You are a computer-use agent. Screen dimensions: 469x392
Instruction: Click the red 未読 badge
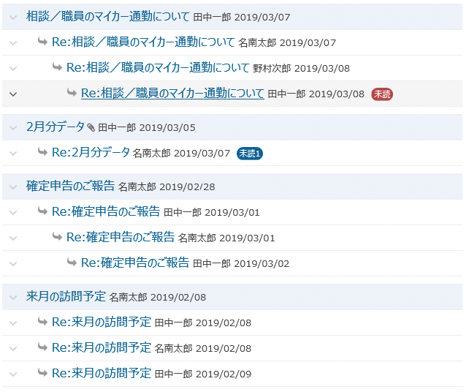tap(382, 94)
